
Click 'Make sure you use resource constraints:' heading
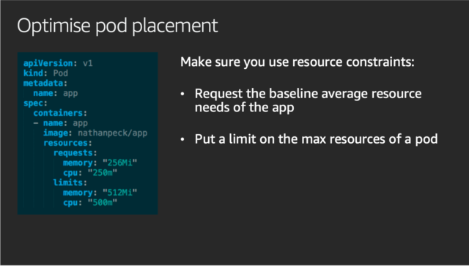tap(298, 62)
